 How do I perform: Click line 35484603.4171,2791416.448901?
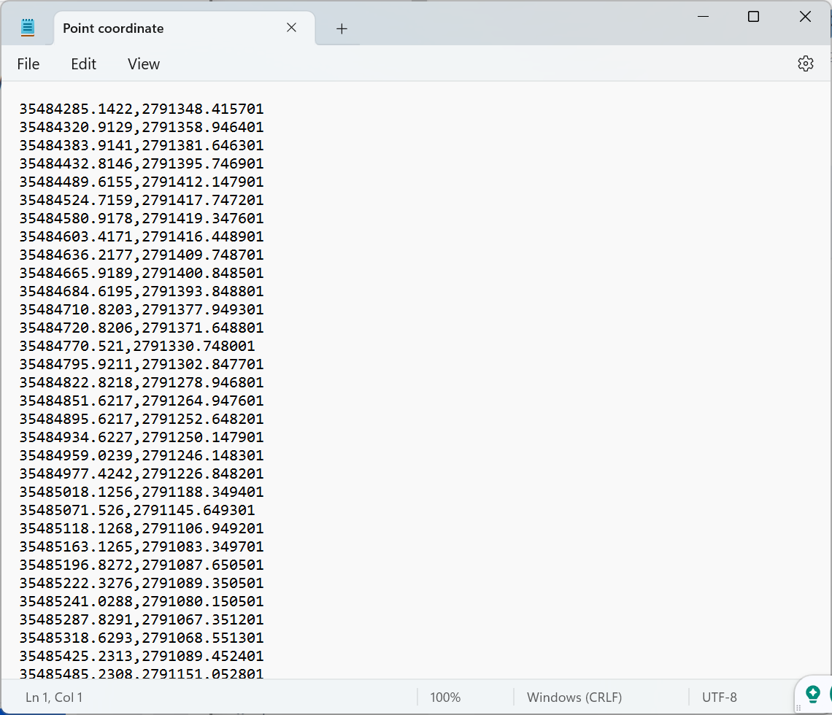[142, 236]
